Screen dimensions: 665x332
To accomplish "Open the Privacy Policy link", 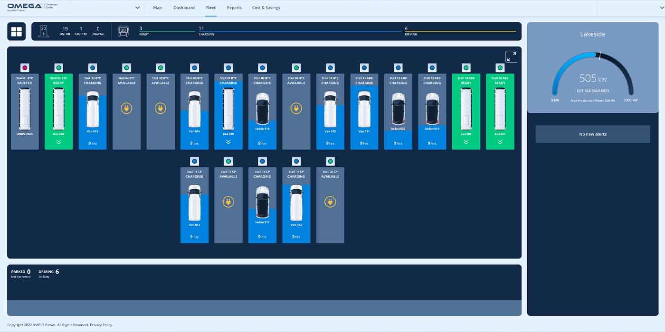I will coord(101,325).
